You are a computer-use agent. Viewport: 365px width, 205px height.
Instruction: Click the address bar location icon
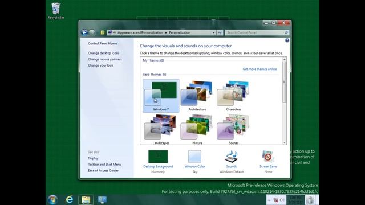110,32
